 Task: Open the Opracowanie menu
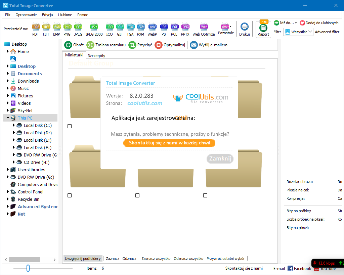(x=26, y=15)
